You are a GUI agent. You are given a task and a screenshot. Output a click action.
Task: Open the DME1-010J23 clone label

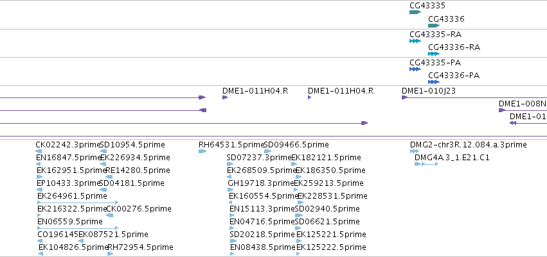pyautogui.click(x=429, y=91)
